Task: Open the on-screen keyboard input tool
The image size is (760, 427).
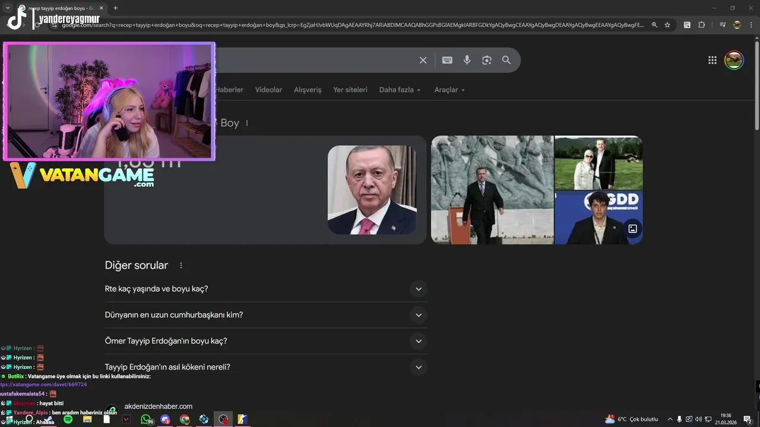Action: (447, 60)
